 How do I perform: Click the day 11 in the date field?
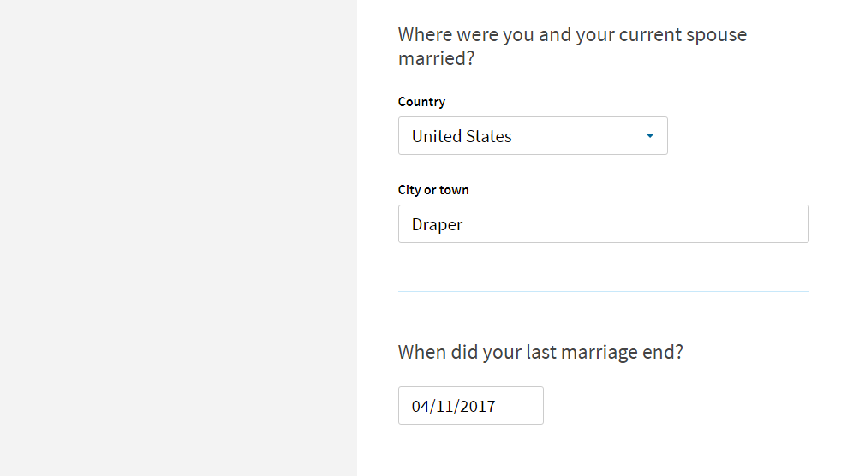click(443, 406)
